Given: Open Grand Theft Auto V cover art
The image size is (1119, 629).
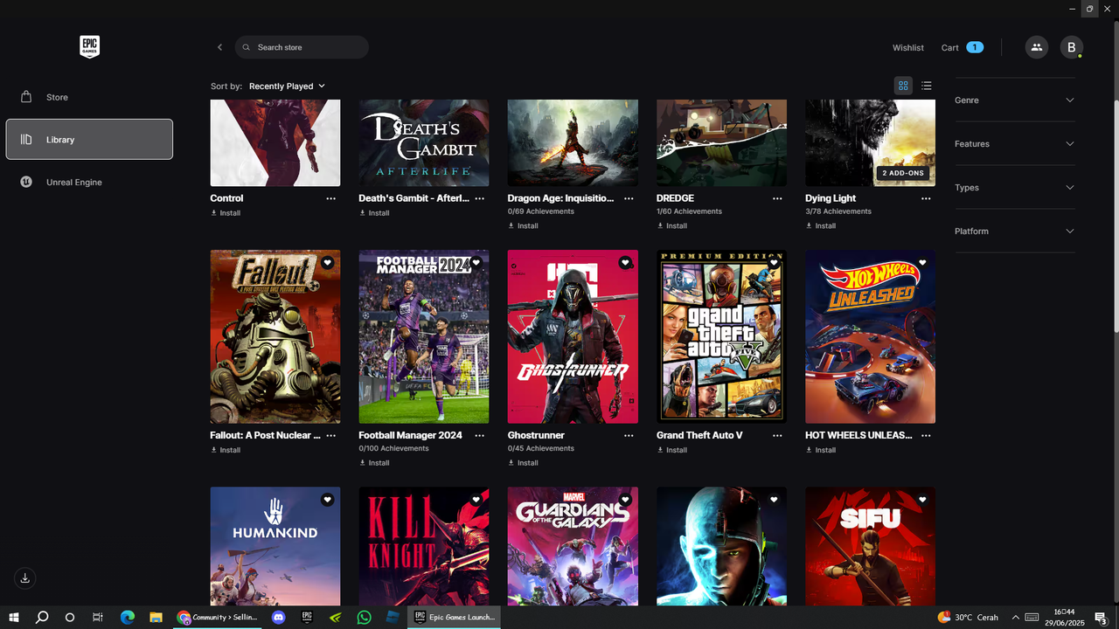Looking at the screenshot, I should coord(721,337).
